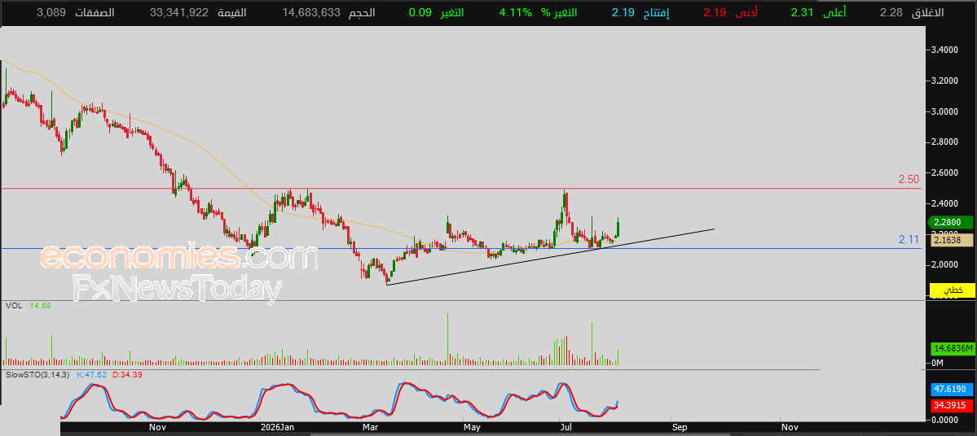Select the الحجم volume figure 14,683,633
977x436 pixels.
tap(328, 12)
